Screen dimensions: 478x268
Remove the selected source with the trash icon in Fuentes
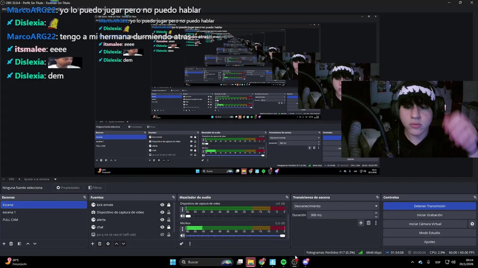click(100, 244)
